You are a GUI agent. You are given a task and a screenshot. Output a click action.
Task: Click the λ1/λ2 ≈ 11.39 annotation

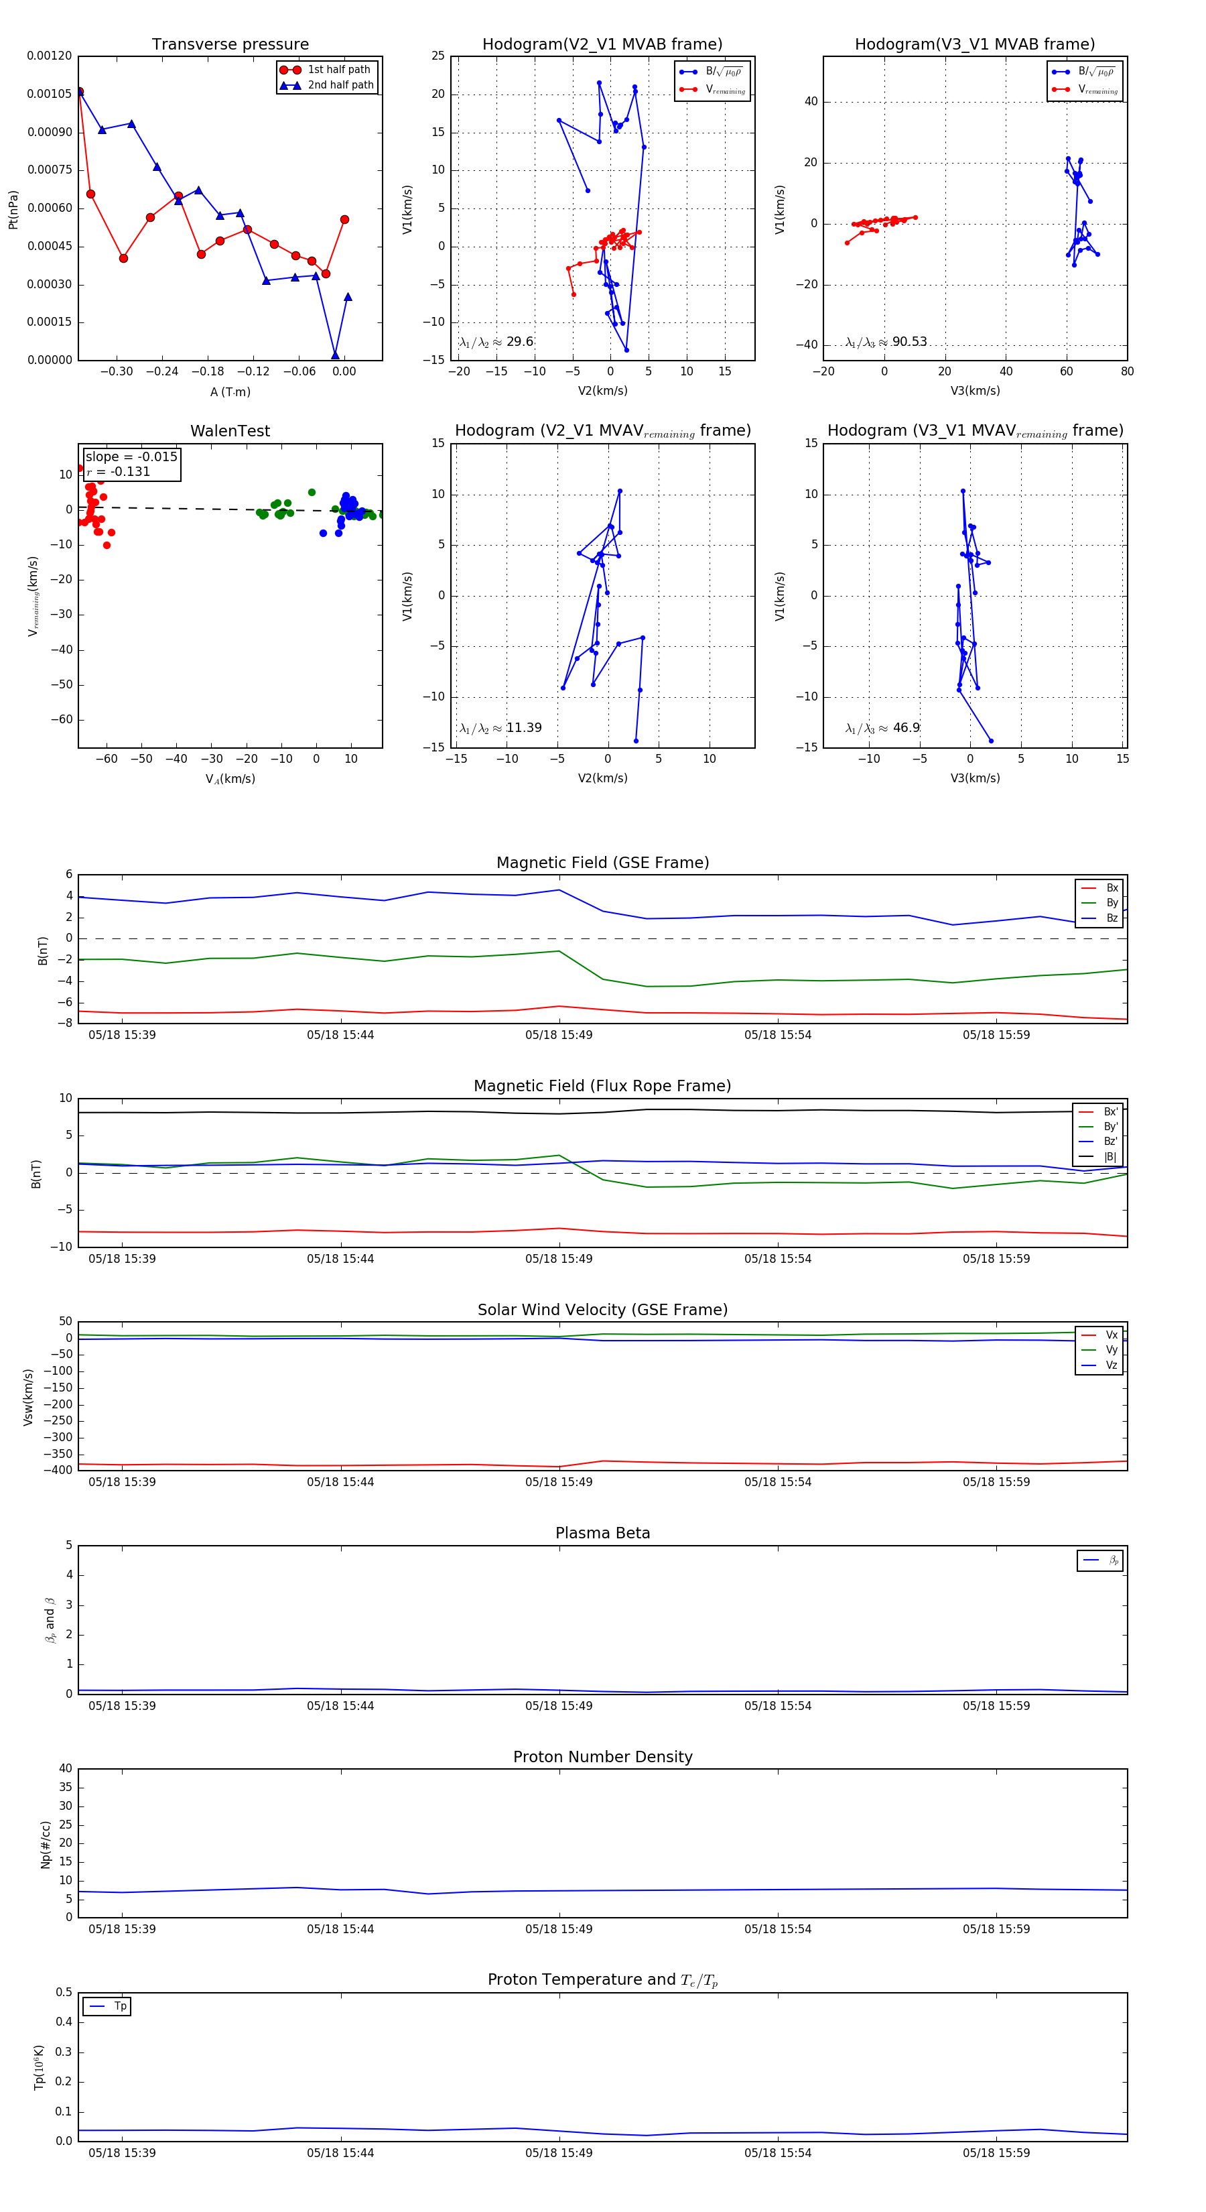[x=500, y=728]
